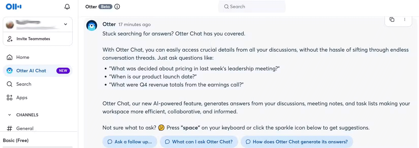
Task: Collapse the CHANNELS section
Action: 9,115
